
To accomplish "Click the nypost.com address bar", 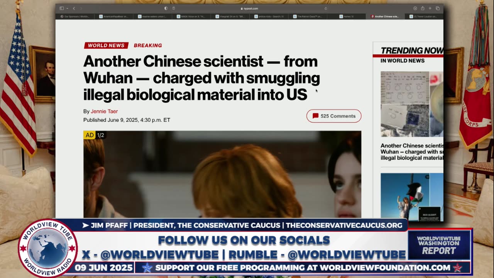I will tap(249, 8).
